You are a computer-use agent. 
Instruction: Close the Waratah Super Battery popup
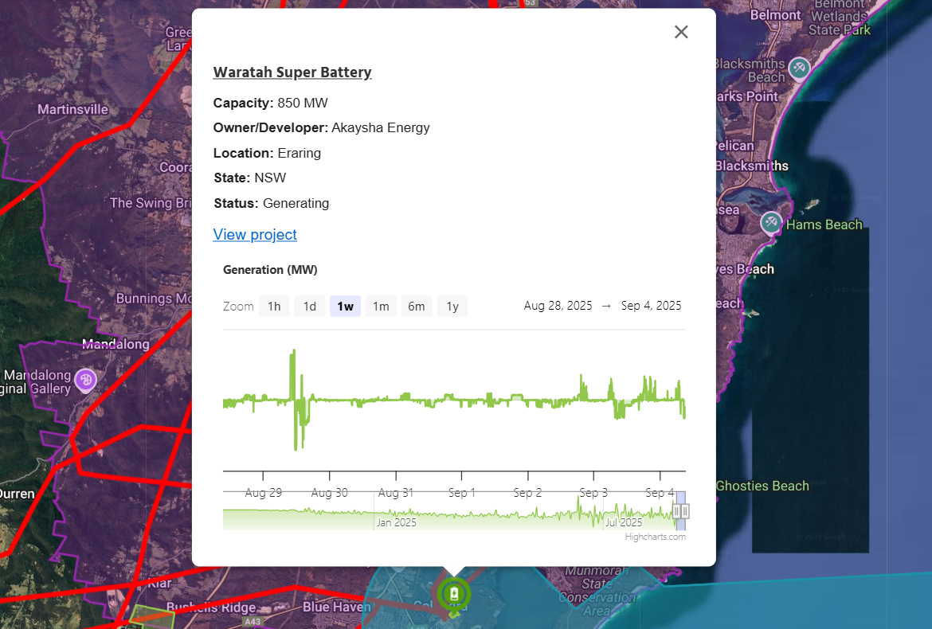681,32
